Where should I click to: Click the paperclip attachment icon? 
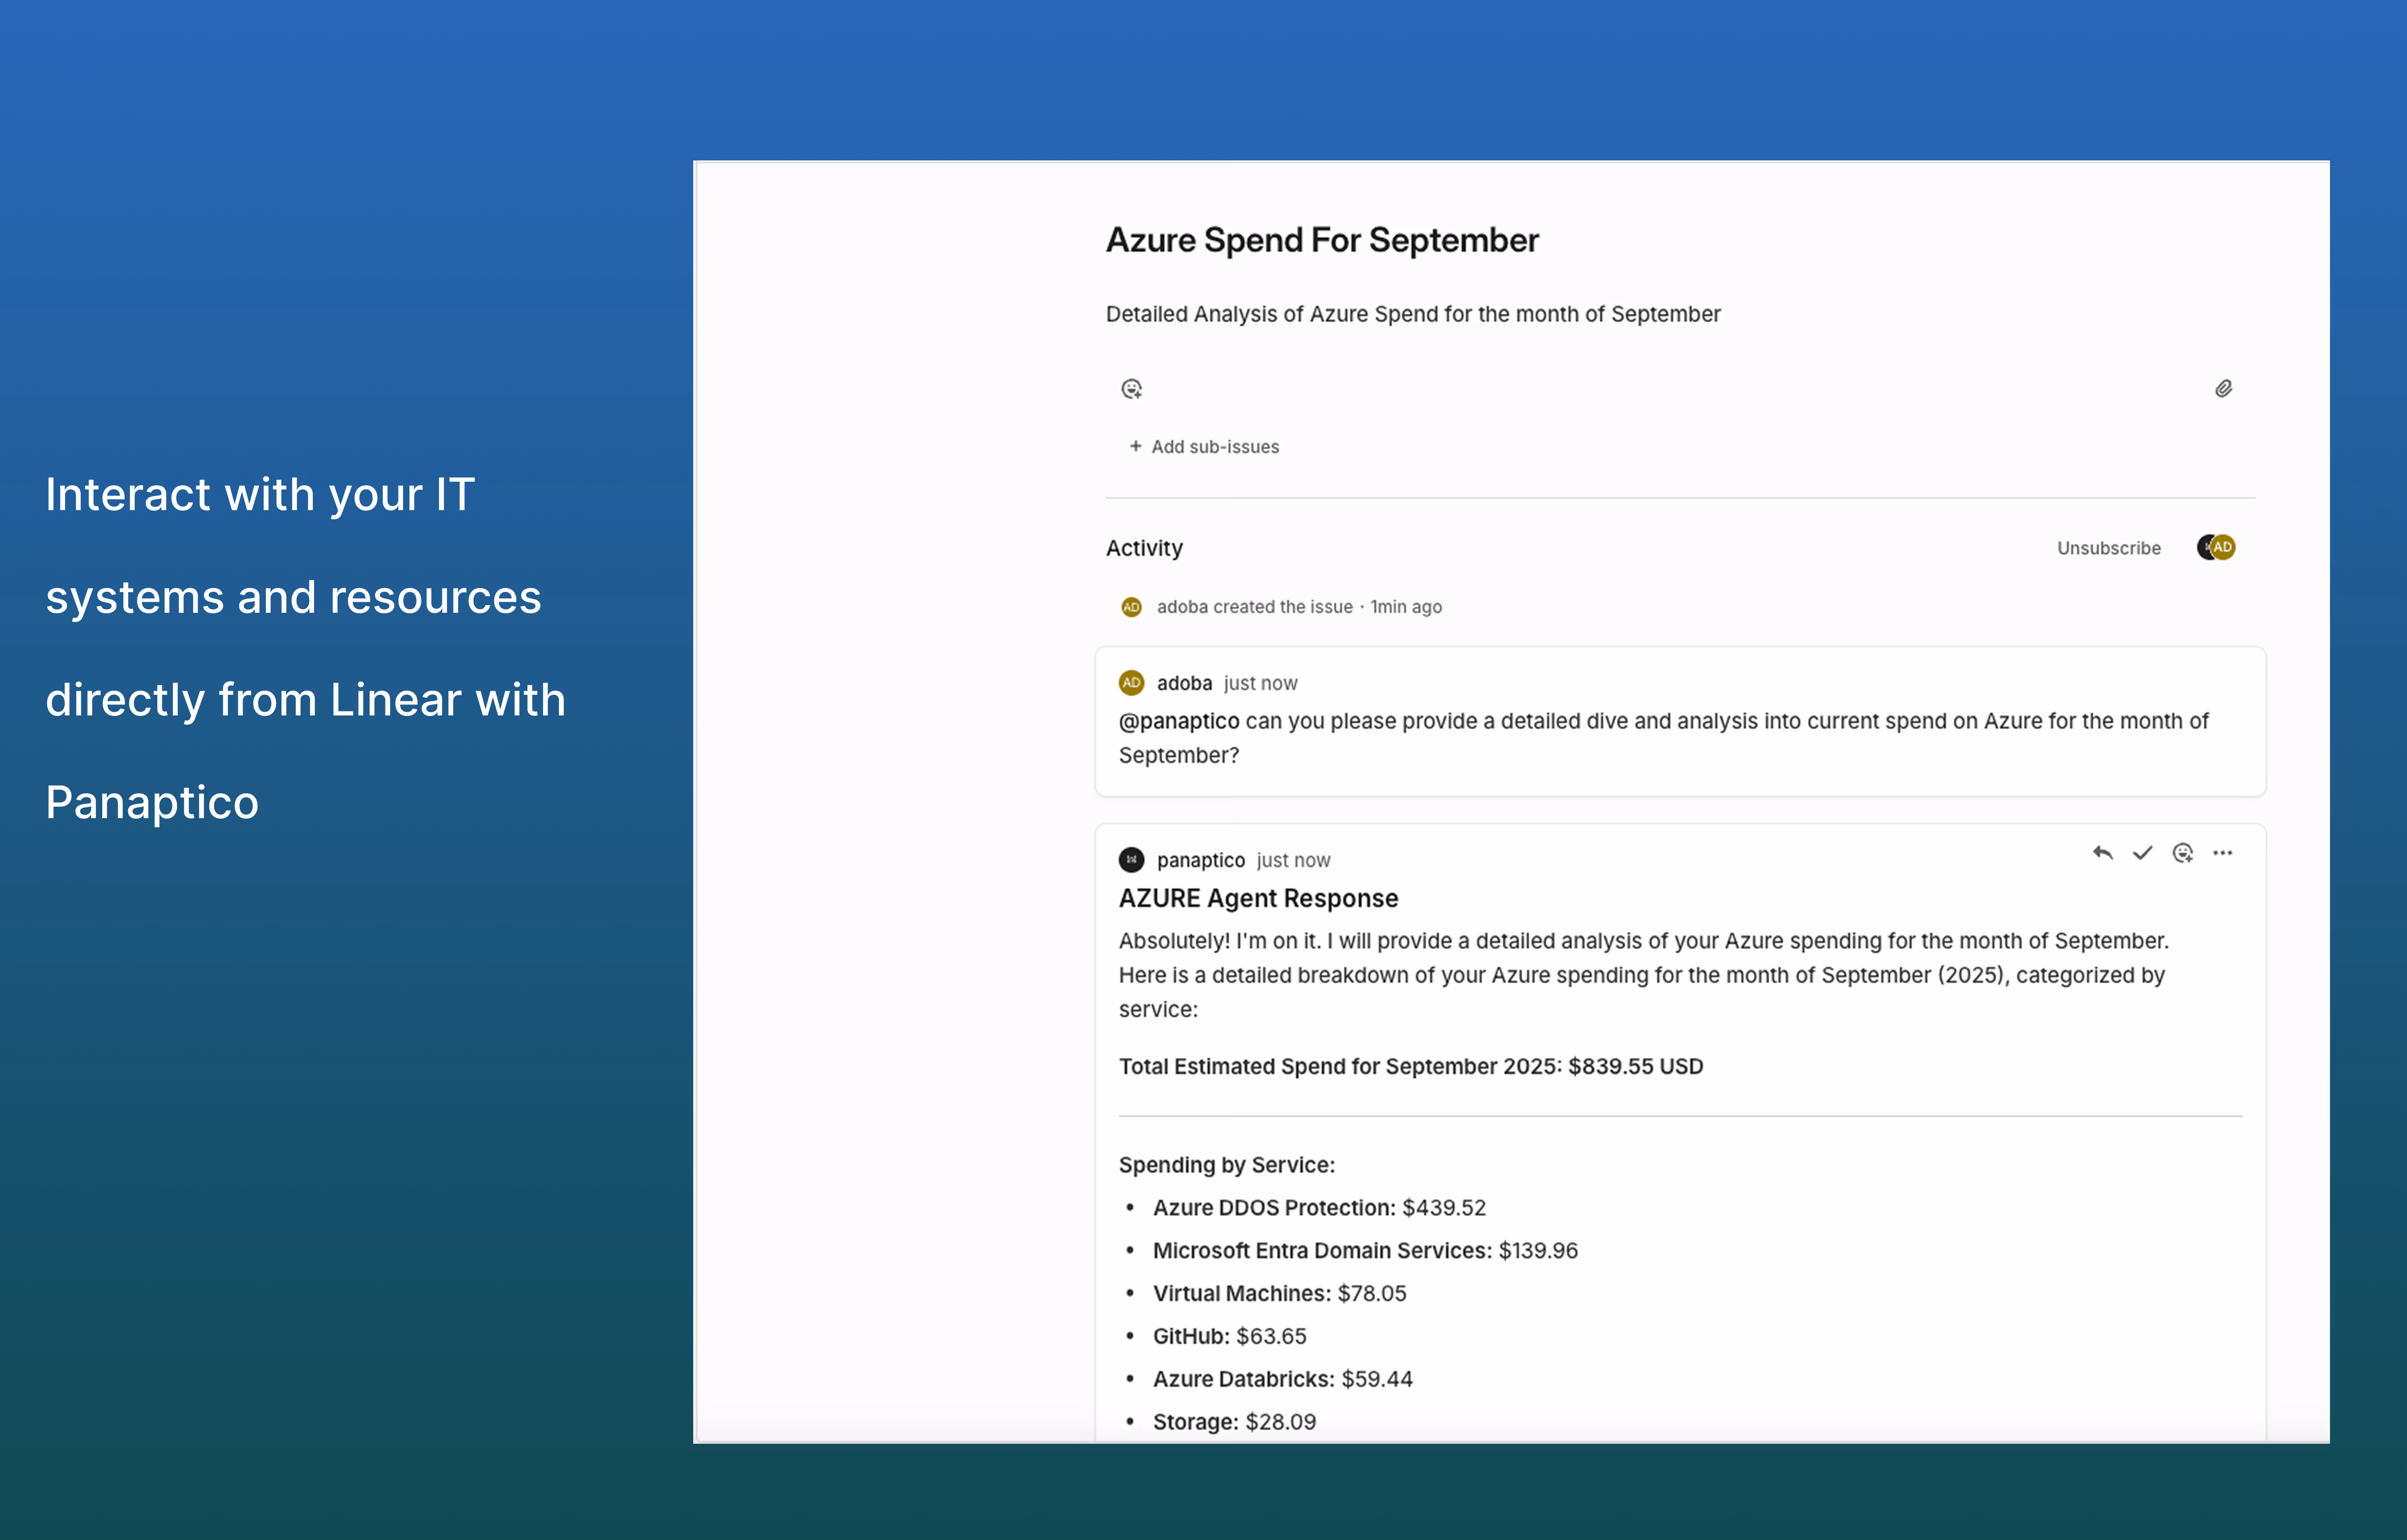click(x=2223, y=389)
